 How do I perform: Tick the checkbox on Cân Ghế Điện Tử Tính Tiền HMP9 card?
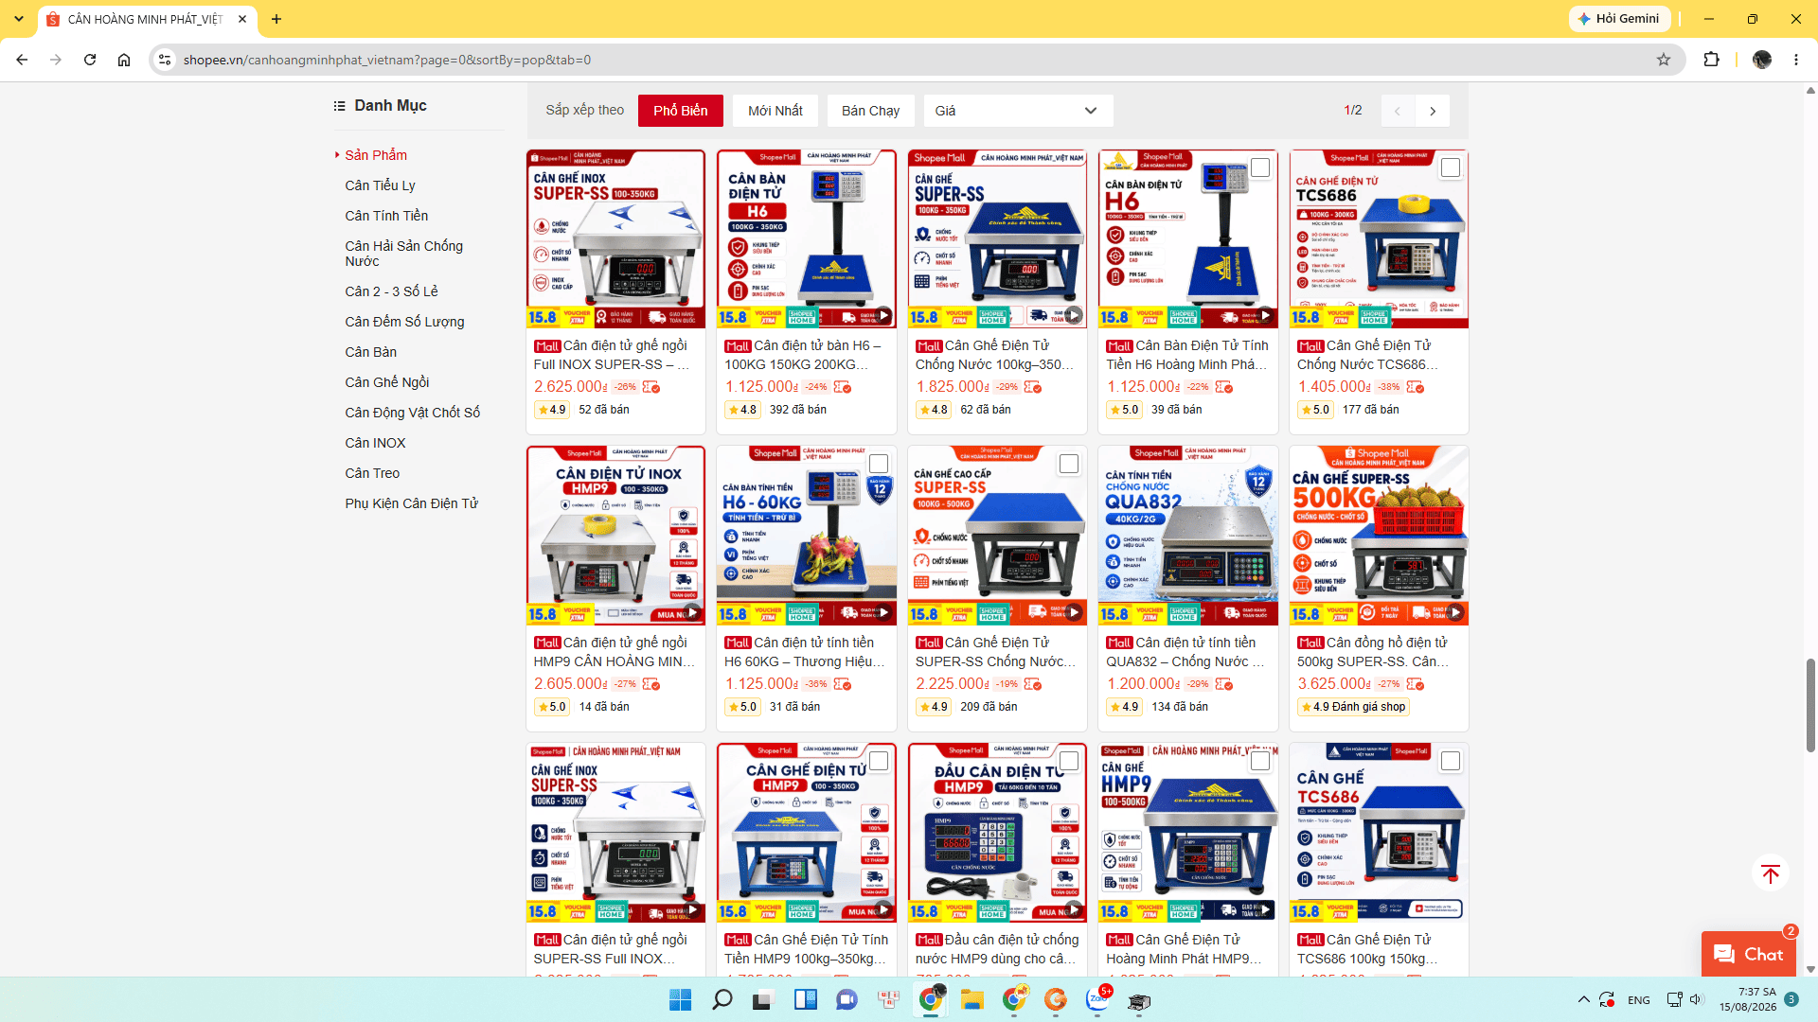click(879, 761)
